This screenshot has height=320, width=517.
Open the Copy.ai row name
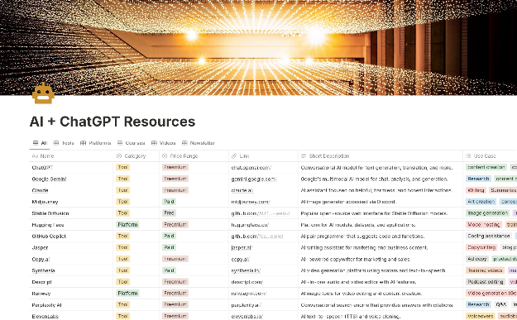coord(41,259)
